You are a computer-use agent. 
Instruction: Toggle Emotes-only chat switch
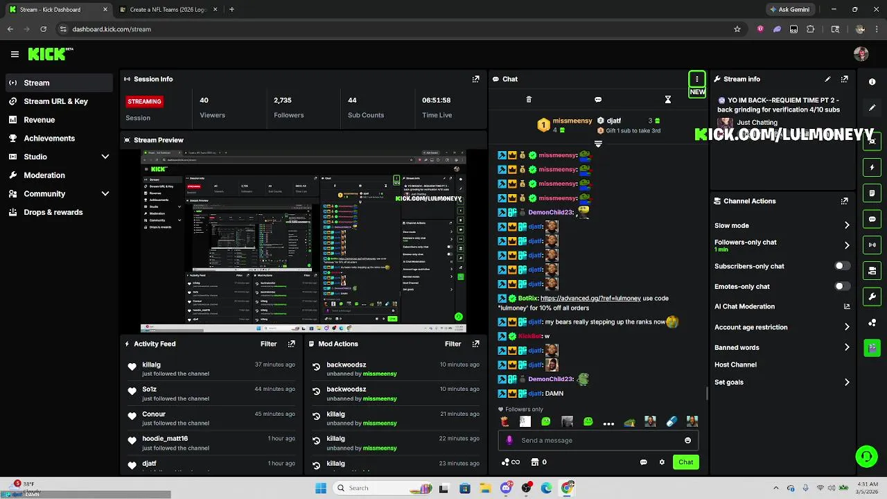coord(842,286)
